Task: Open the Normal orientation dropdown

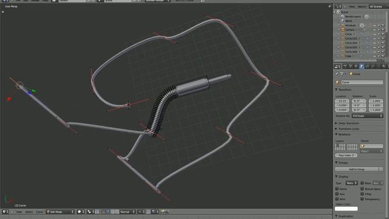Action: [x=128, y=212]
